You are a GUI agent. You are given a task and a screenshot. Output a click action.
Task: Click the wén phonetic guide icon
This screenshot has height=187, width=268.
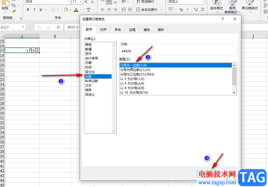[x=88, y=10]
